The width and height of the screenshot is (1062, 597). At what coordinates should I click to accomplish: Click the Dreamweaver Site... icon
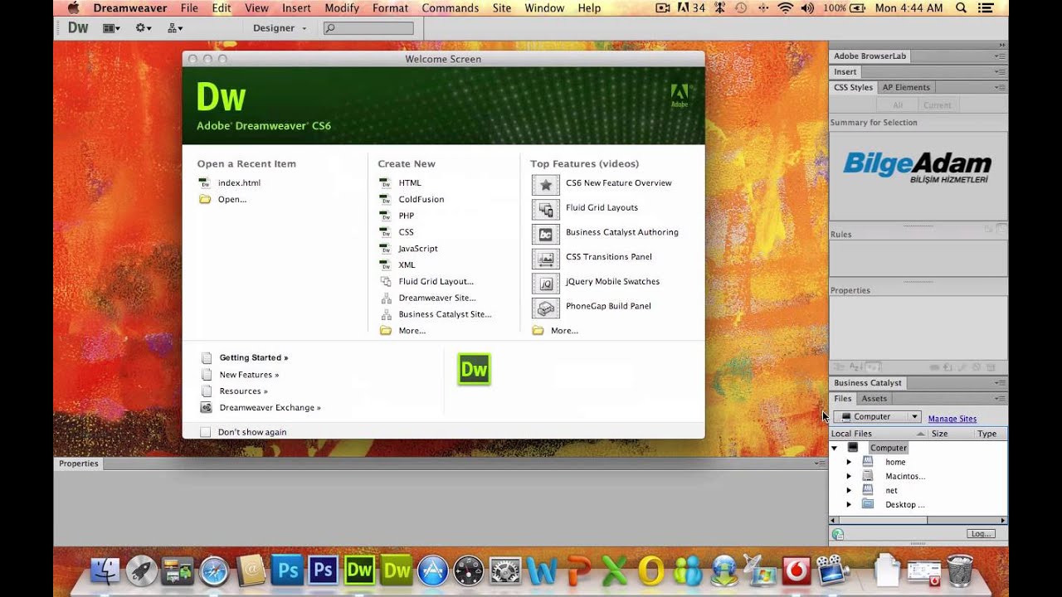pyautogui.click(x=385, y=298)
